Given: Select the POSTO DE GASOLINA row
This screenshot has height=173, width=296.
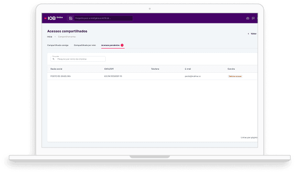Looking at the screenshot, I should pyautogui.click(x=152, y=76).
